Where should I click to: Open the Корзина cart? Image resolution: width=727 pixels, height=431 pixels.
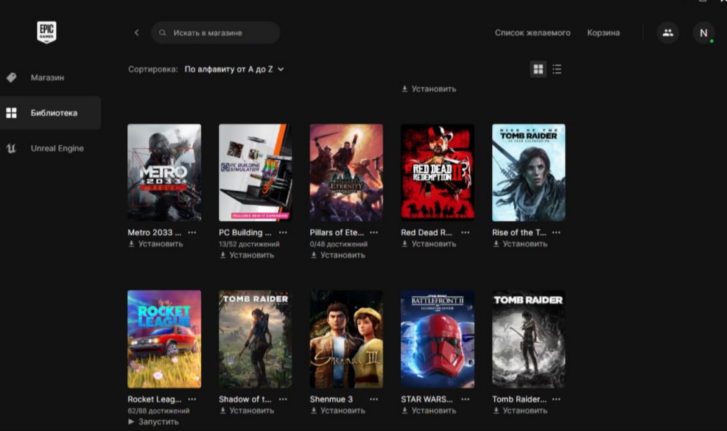click(x=603, y=33)
